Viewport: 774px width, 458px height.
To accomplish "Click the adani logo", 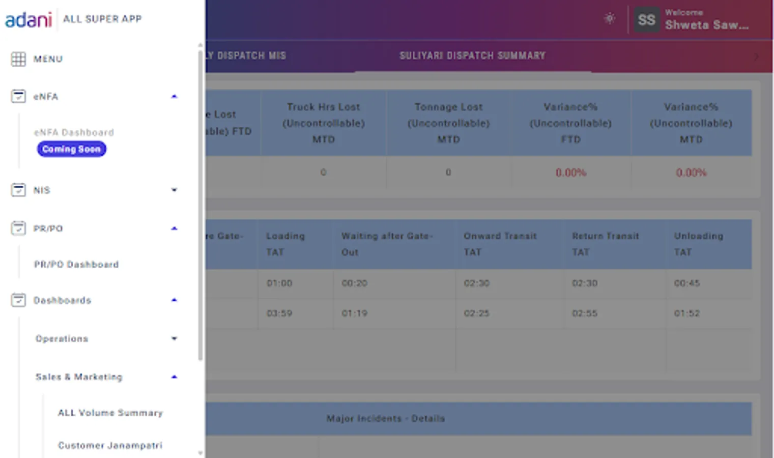I will pos(28,19).
